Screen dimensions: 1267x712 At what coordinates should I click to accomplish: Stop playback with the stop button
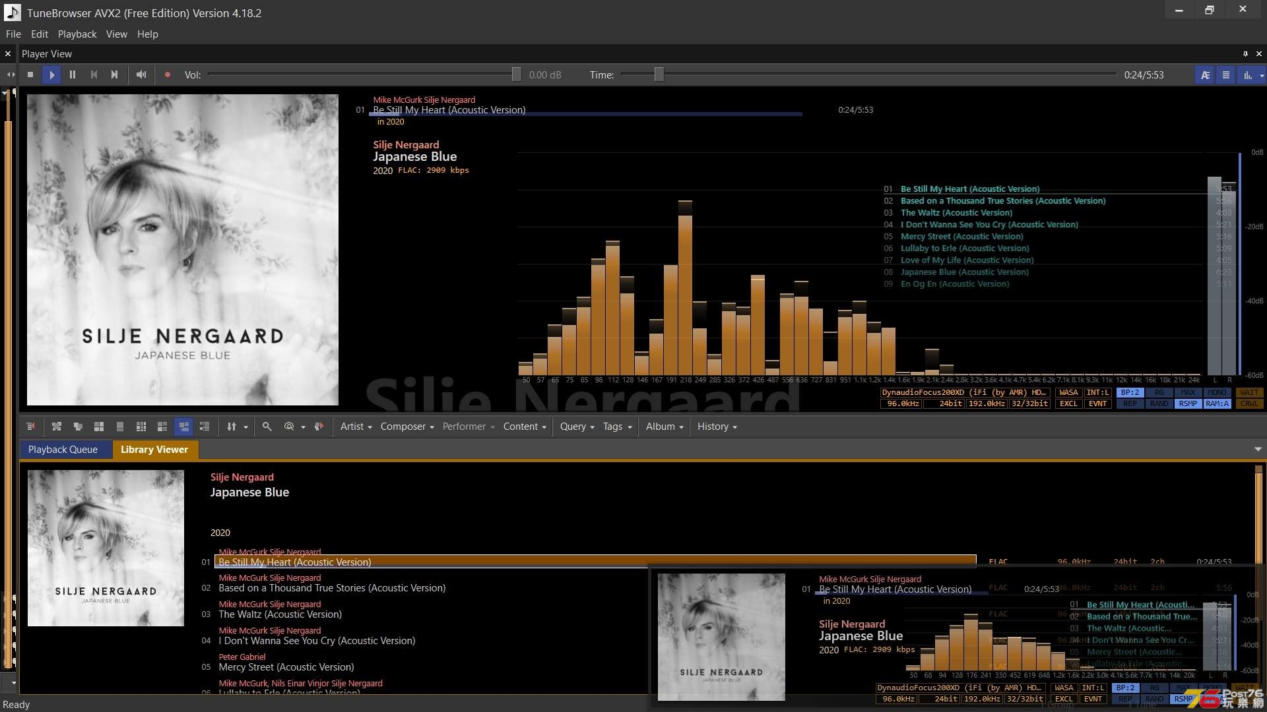point(30,75)
